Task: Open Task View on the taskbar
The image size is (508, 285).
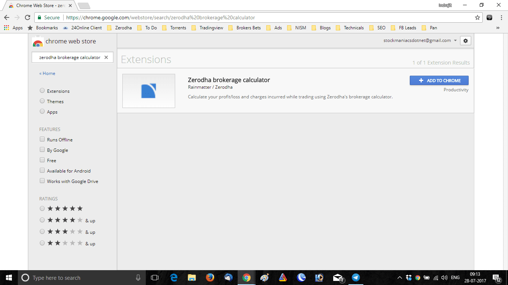Action: (x=155, y=278)
